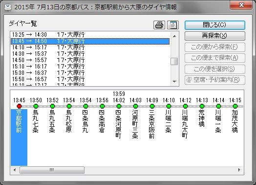
Task: Click the 四条河原町 stop marker
Action: [x=119, y=106]
